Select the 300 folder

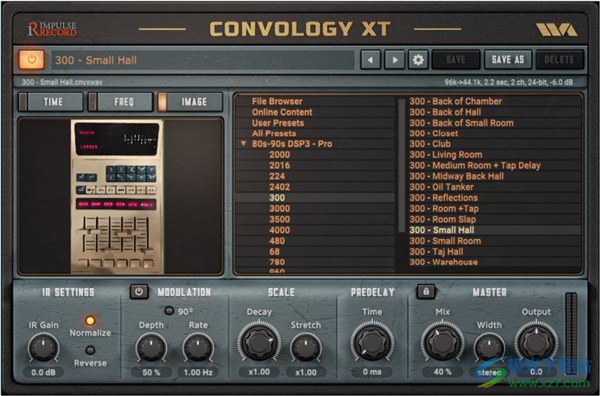[277, 198]
